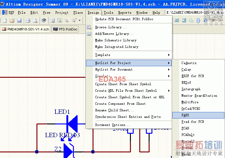Open the Reports menu

(x=125, y=13)
